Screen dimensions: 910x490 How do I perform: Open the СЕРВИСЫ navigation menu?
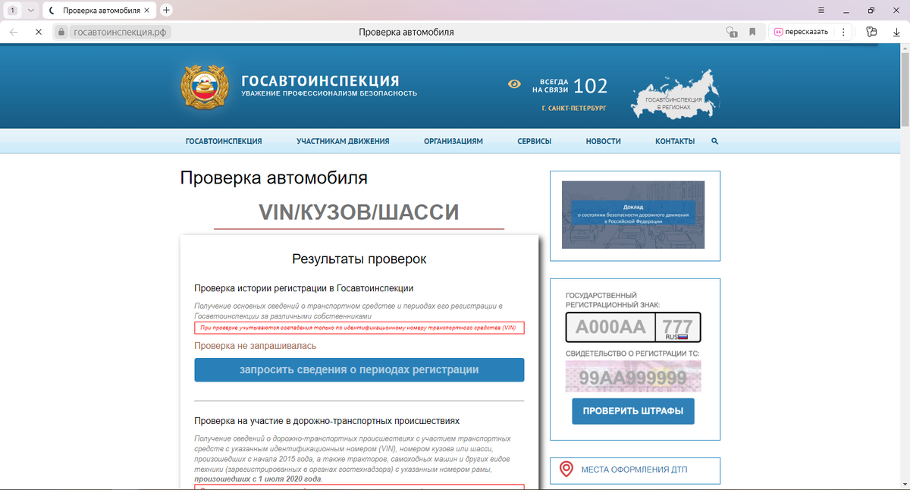point(534,141)
